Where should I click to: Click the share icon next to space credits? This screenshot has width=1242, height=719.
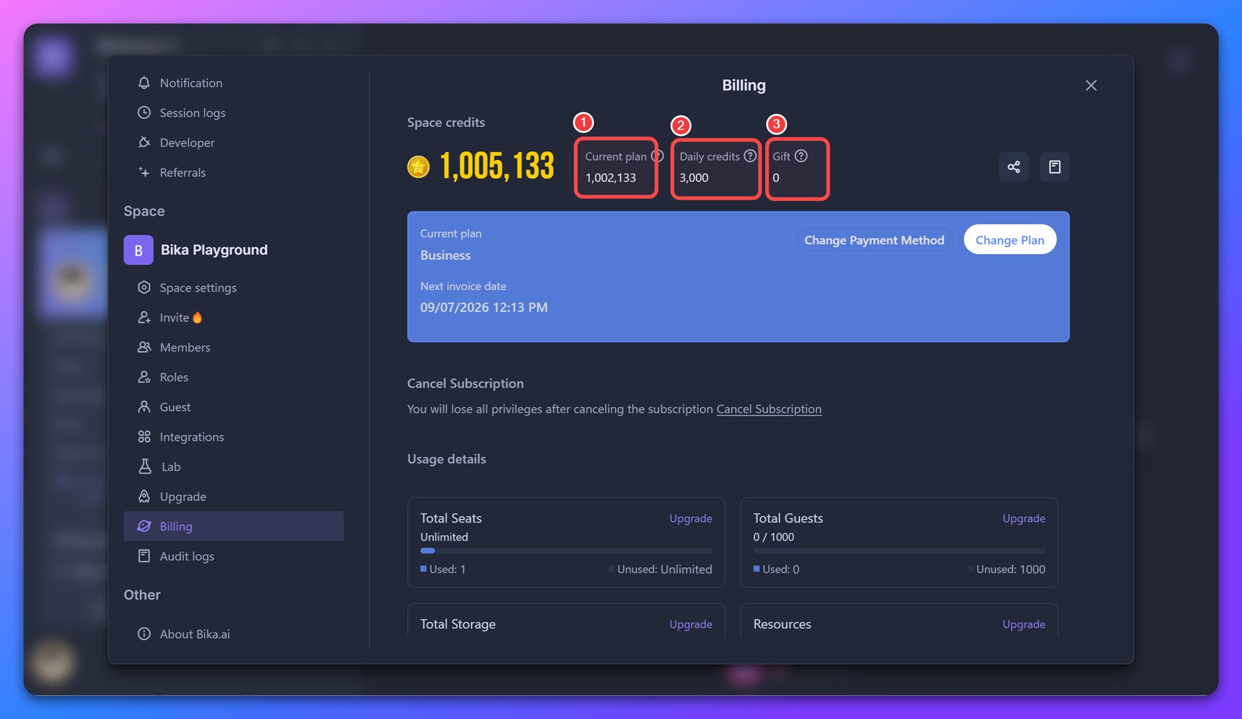coord(1013,167)
